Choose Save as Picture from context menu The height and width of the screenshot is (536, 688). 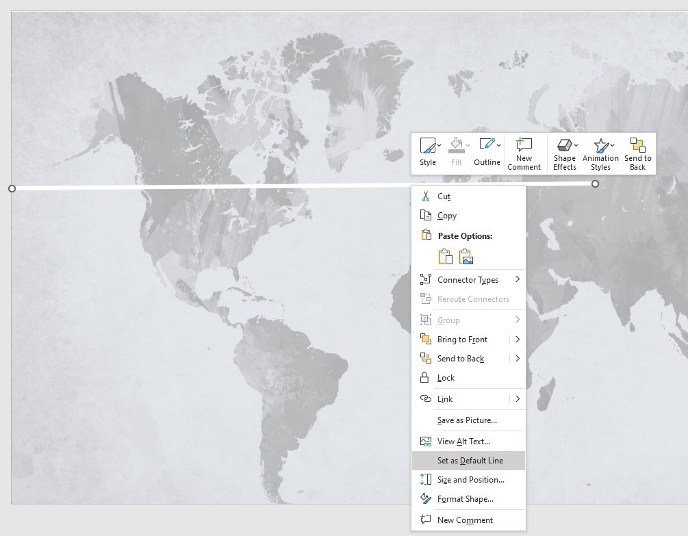pyautogui.click(x=468, y=420)
